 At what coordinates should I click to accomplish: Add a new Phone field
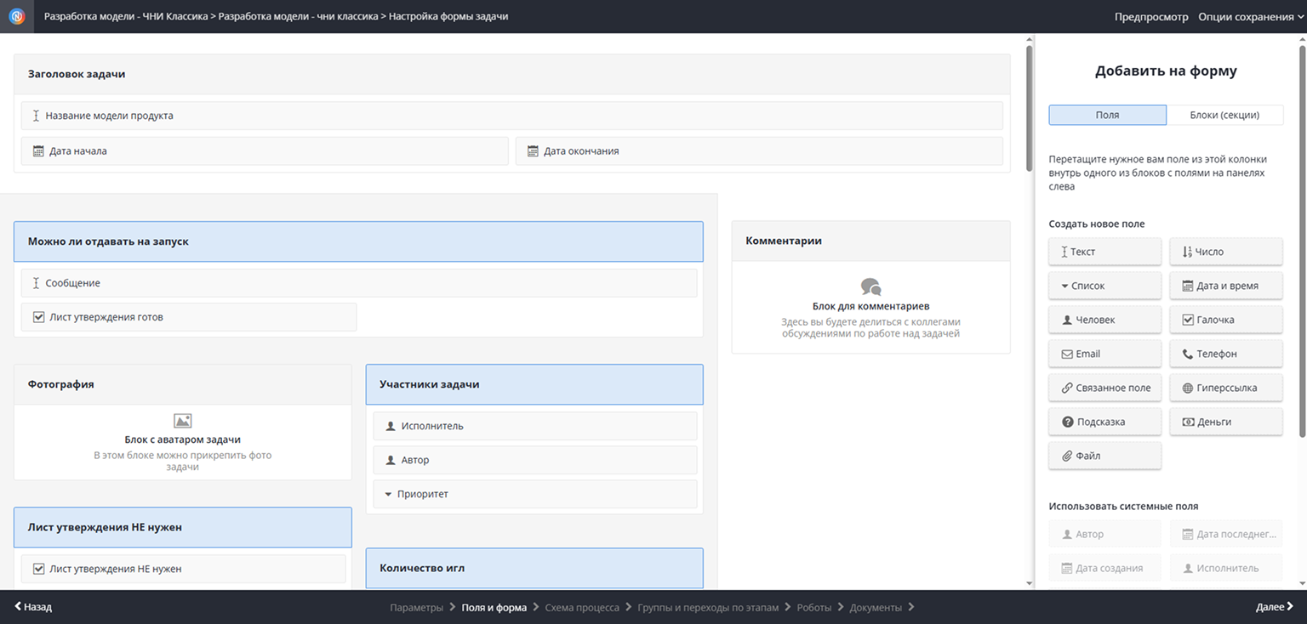pos(1225,354)
